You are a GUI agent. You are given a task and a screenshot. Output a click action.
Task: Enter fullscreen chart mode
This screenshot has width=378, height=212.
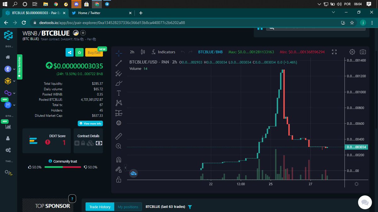click(335, 52)
